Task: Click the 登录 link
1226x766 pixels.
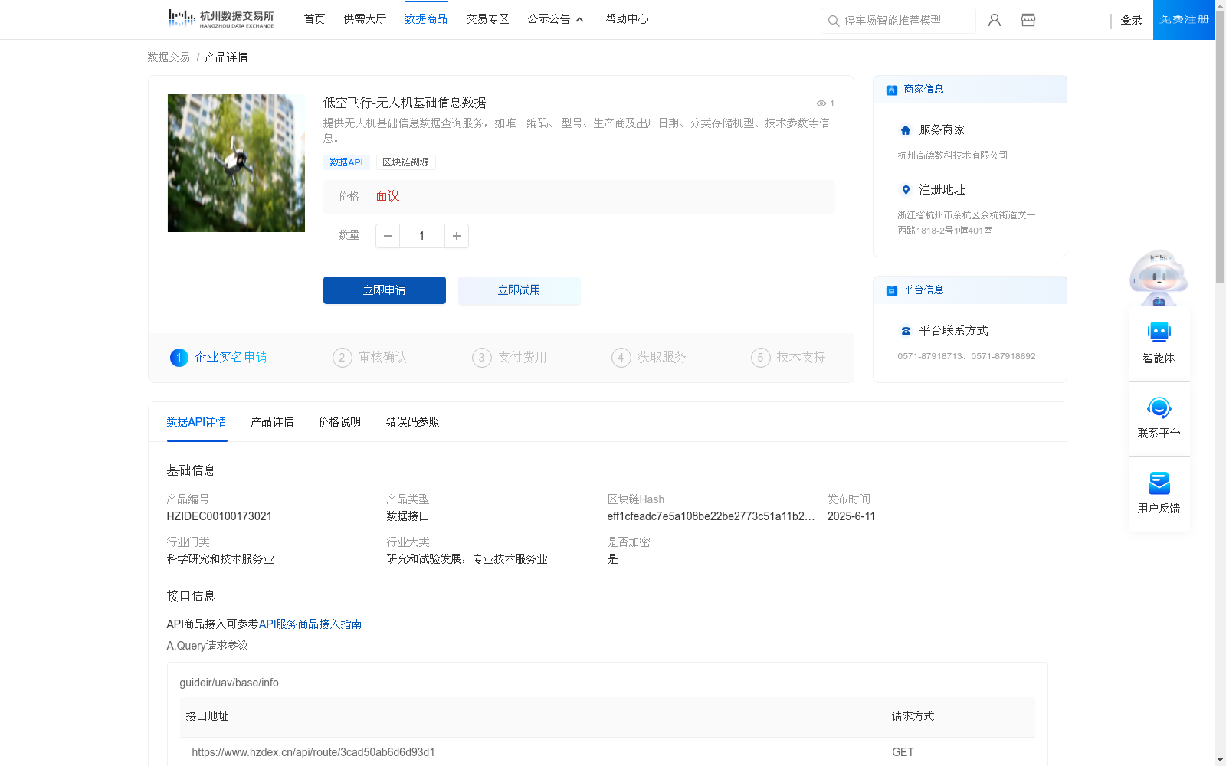Action: (1131, 20)
